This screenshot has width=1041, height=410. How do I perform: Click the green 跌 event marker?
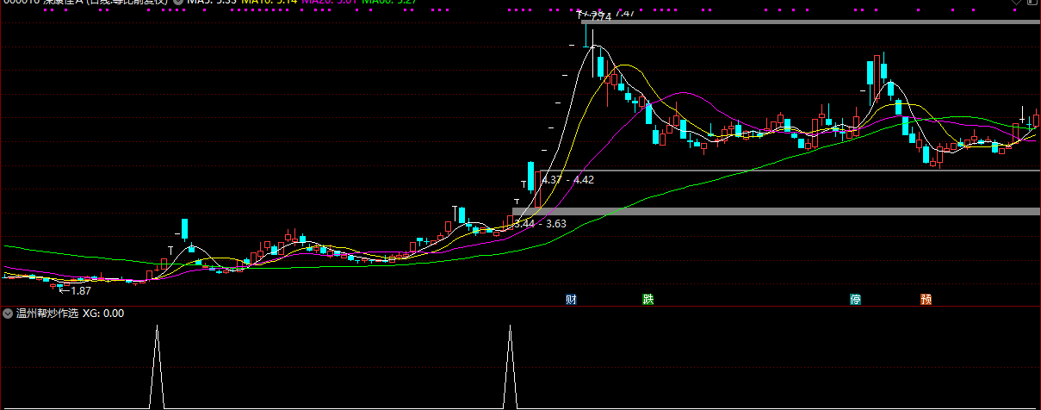click(648, 299)
